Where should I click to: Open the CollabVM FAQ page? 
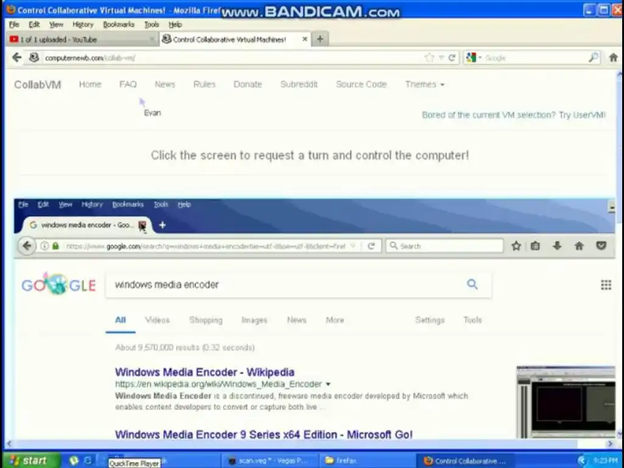(x=128, y=84)
